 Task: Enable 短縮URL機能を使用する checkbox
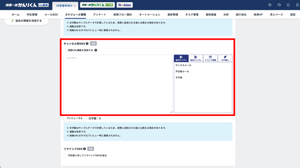click(65, 50)
